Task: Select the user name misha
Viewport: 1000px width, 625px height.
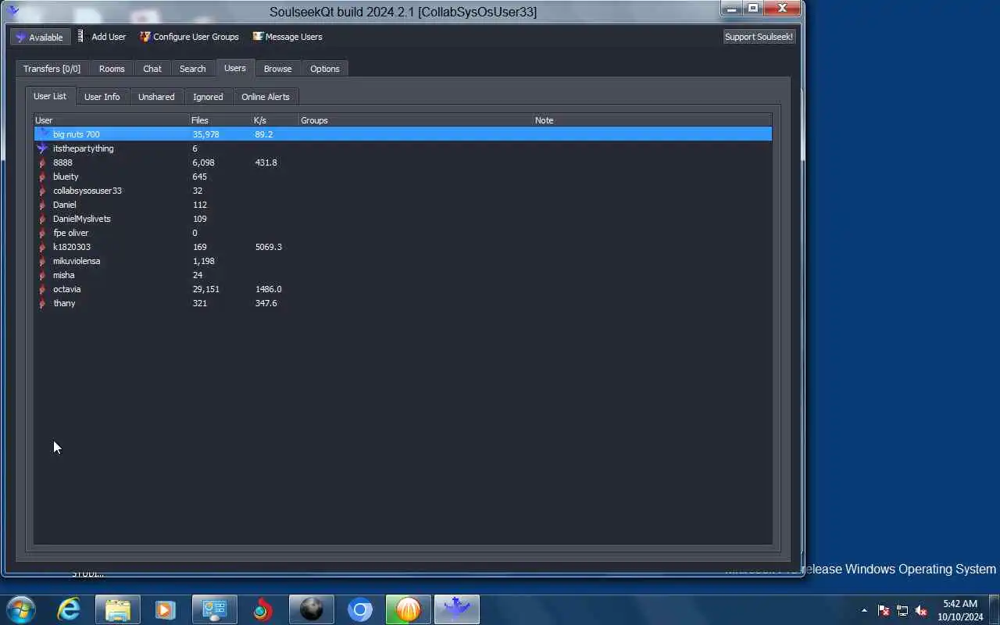Action: [x=64, y=275]
